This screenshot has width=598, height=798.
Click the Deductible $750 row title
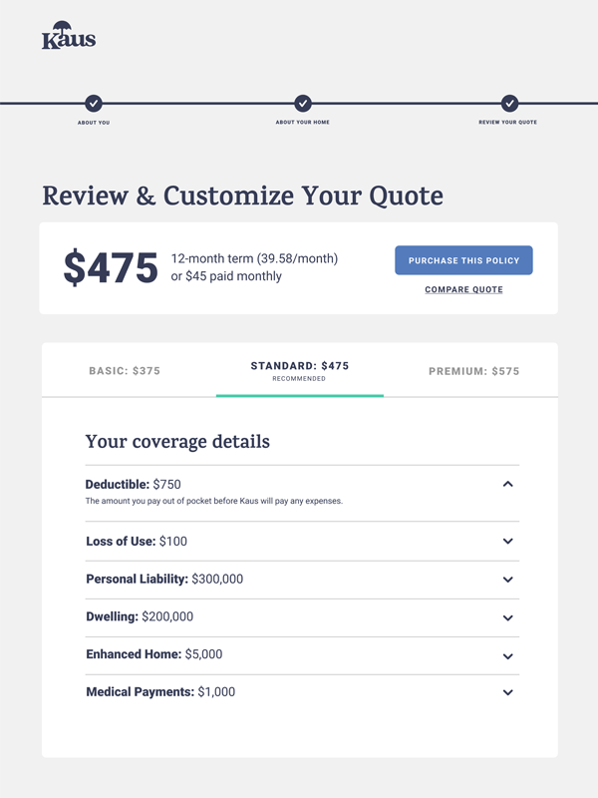click(134, 484)
